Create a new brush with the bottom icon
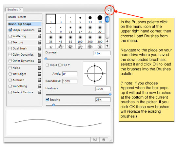 95,140
